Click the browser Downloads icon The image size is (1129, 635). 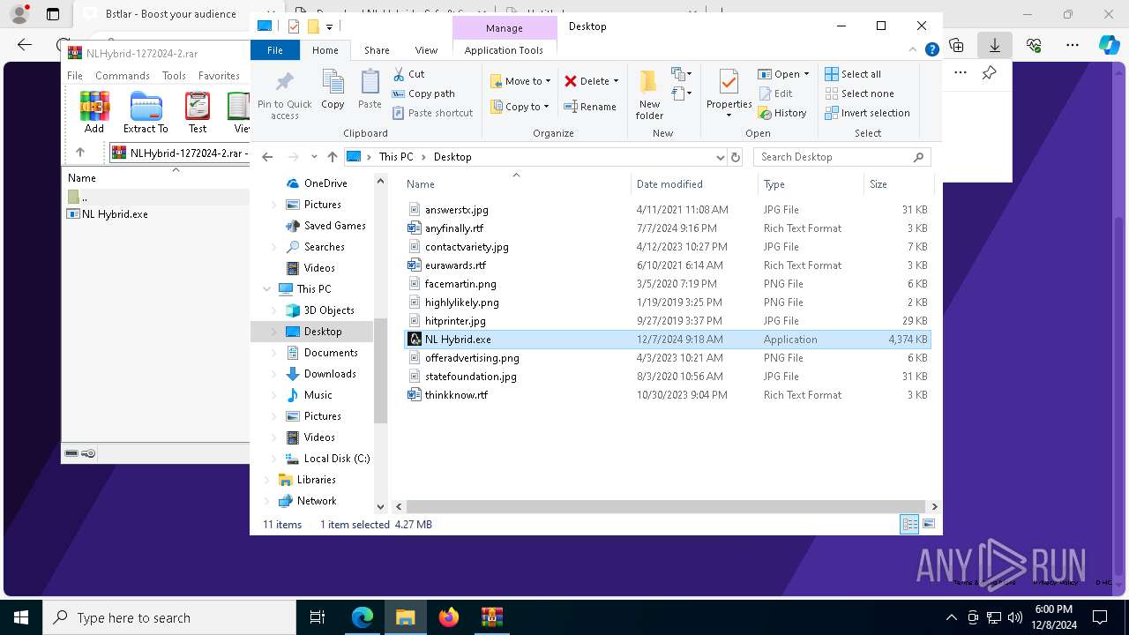click(x=994, y=45)
